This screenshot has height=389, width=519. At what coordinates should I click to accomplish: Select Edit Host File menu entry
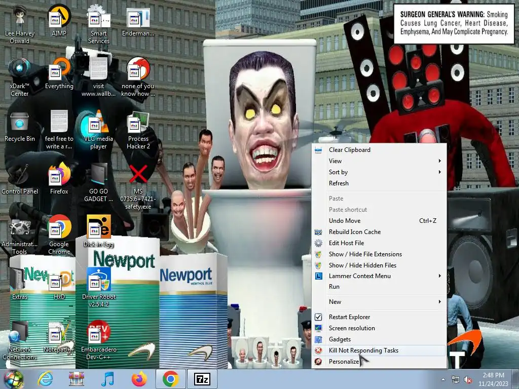379,243
